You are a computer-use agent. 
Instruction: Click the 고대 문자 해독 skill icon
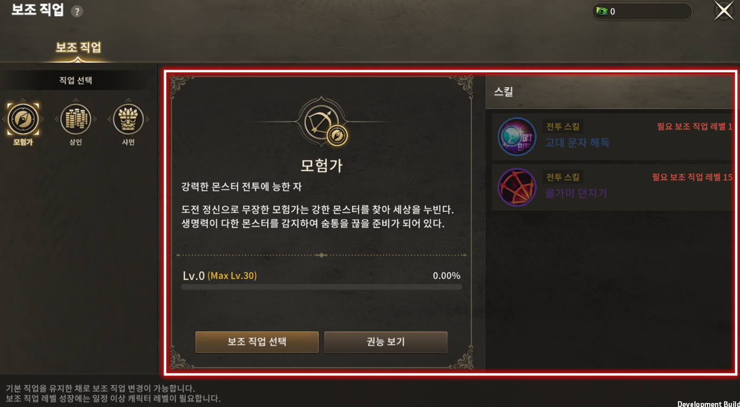pos(517,137)
